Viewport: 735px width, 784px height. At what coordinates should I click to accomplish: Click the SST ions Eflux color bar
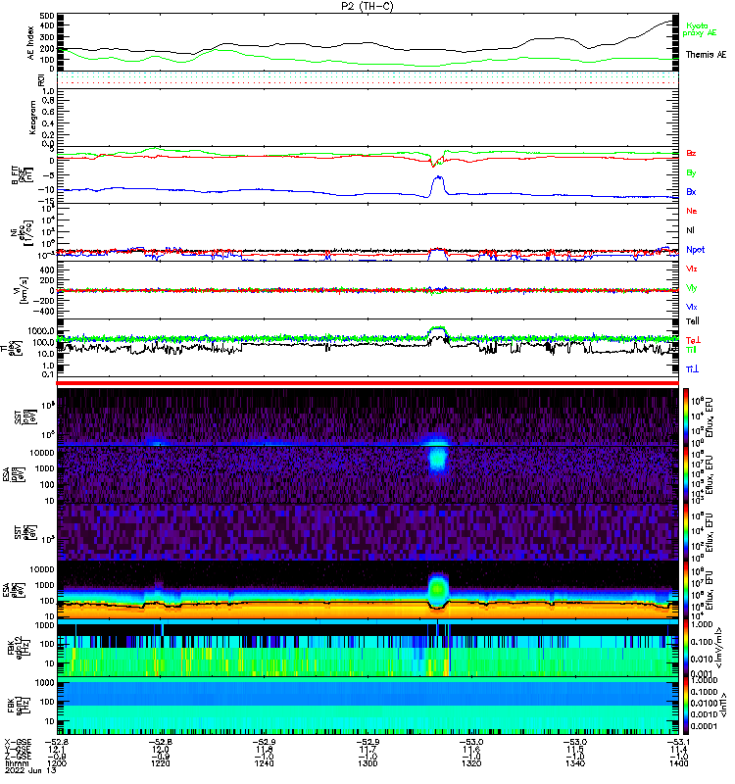click(686, 417)
